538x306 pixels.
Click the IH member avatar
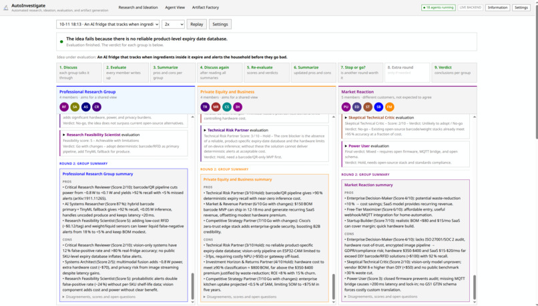coord(238,107)
